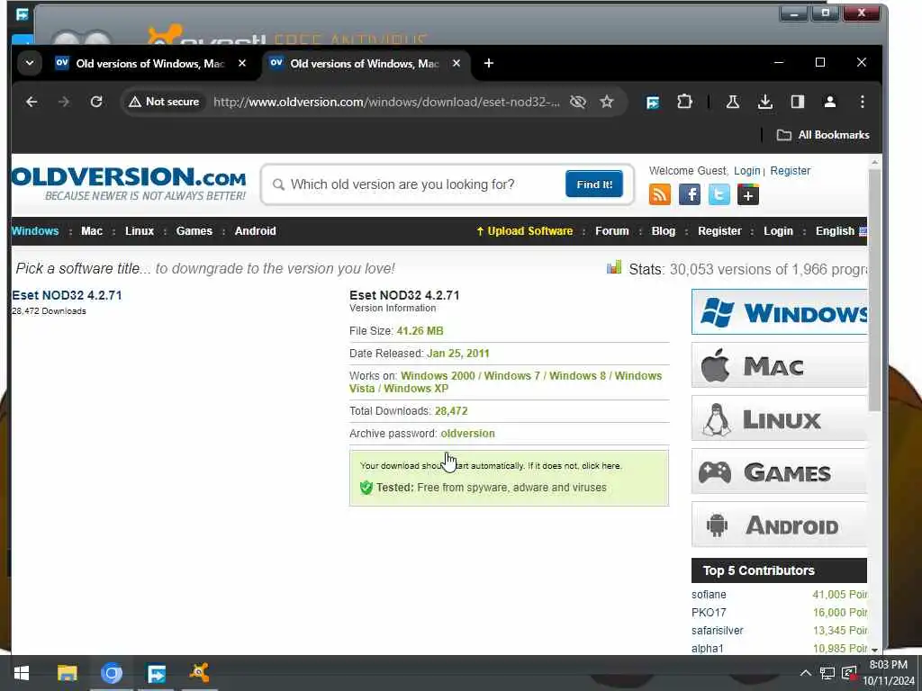Reload the oldversion.com page
The width and height of the screenshot is (922, 691).
(x=96, y=102)
